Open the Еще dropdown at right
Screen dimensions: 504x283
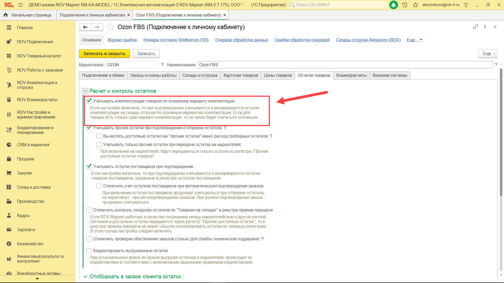[x=488, y=53]
